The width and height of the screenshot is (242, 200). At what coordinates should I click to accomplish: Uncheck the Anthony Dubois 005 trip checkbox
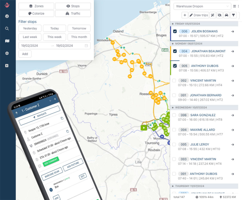pyautogui.click(x=175, y=66)
